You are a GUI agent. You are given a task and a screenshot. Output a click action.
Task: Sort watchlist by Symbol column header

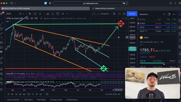click(143, 19)
